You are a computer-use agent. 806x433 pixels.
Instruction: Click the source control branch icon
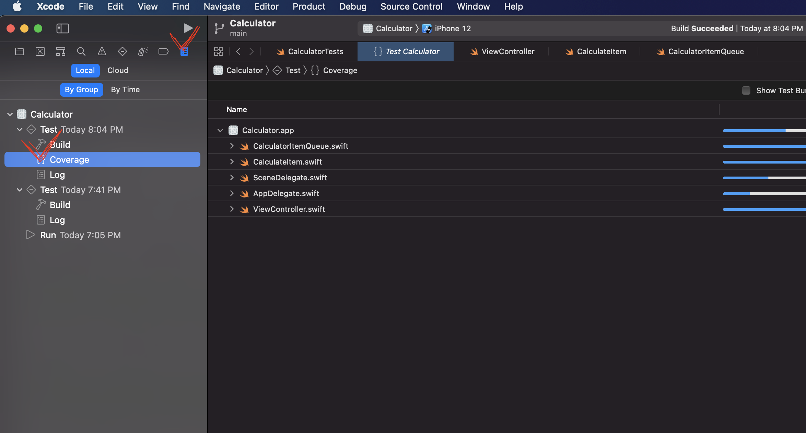pyautogui.click(x=219, y=28)
